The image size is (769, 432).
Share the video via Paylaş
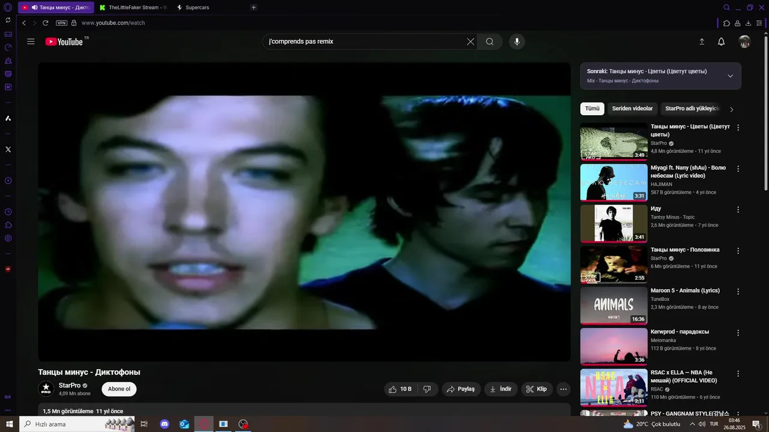coord(461,389)
